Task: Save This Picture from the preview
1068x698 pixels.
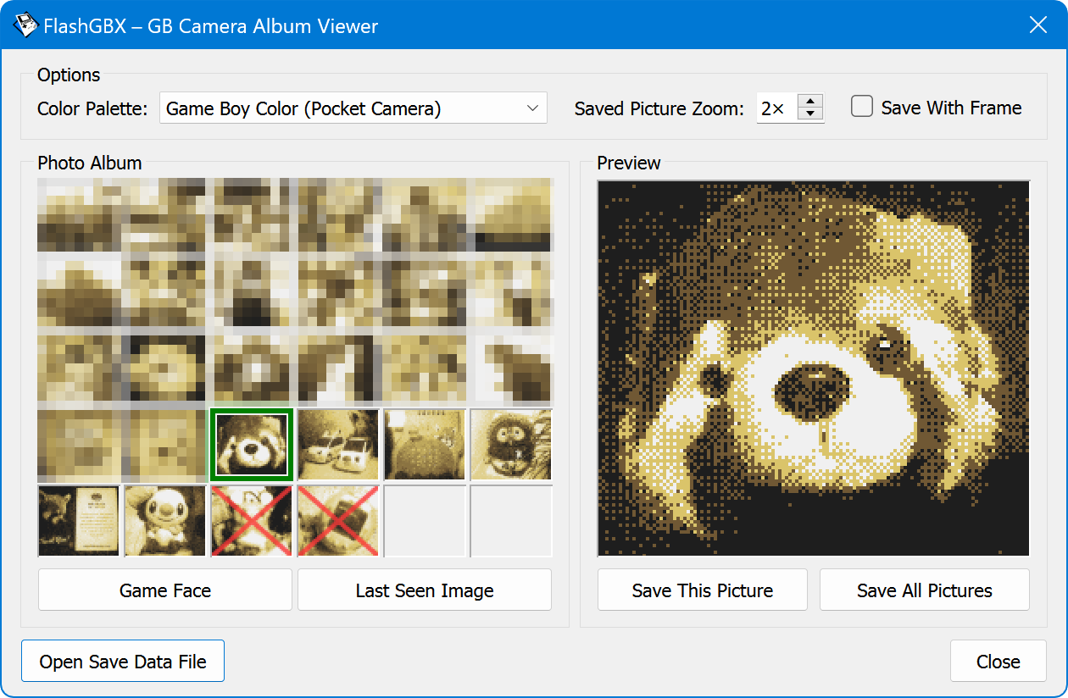Action: [x=702, y=590]
